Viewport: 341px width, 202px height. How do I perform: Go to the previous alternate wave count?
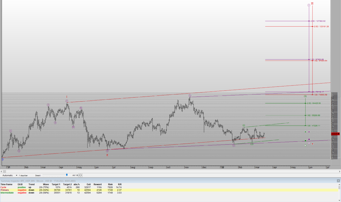point(79,175)
